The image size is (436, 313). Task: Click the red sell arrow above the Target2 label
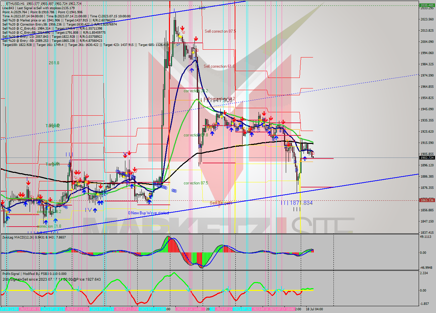[x=29, y=182]
